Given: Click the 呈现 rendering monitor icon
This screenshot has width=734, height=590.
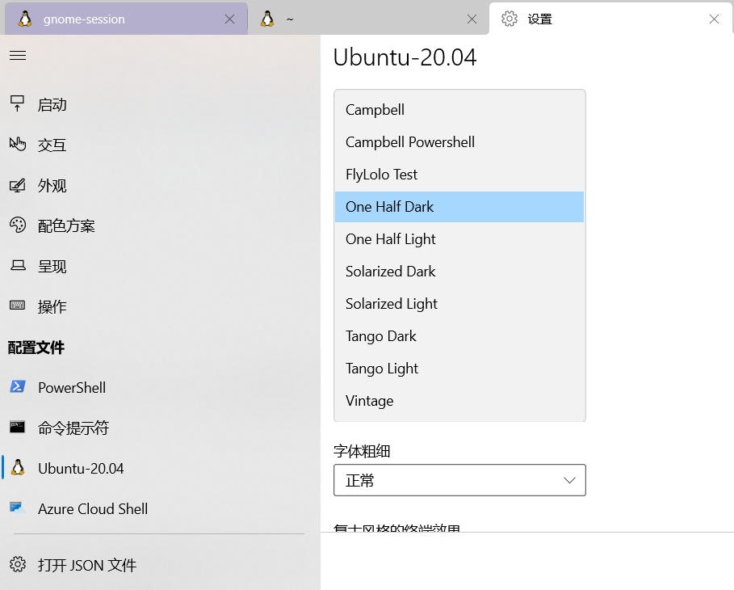Looking at the screenshot, I should coord(18,266).
